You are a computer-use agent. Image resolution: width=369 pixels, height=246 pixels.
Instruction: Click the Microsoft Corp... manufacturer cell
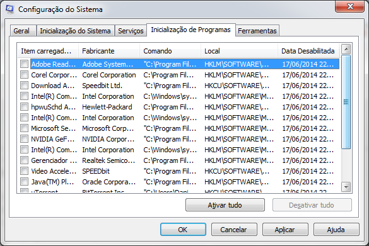pos(108,128)
